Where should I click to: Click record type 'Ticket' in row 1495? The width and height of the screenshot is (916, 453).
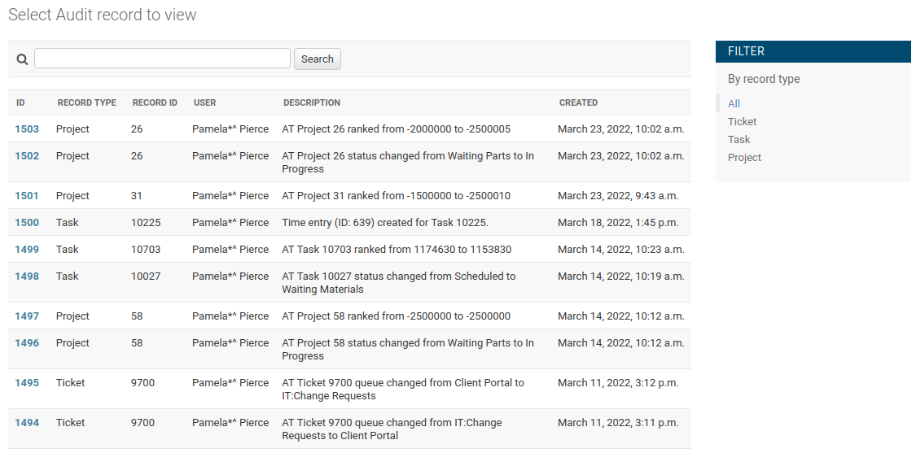click(70, 382)
